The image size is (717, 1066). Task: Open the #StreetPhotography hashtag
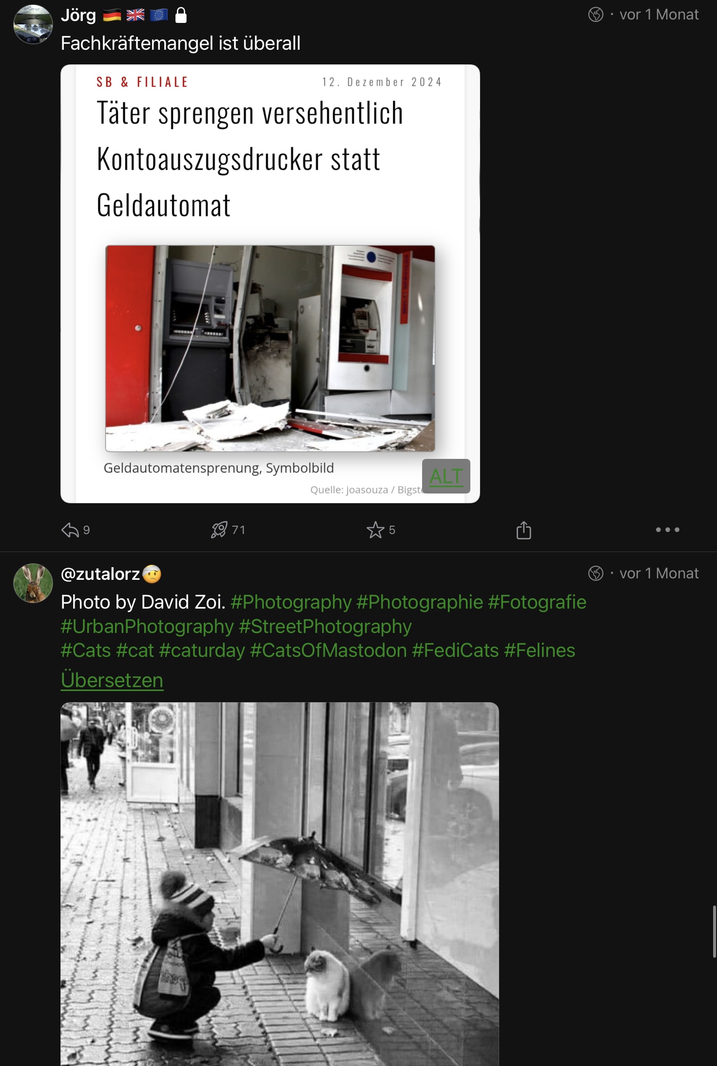click(x=325, y=627)
